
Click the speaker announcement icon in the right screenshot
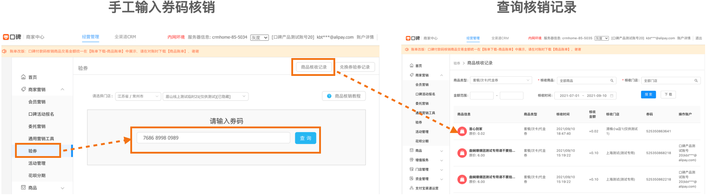[x=407, y=50]
